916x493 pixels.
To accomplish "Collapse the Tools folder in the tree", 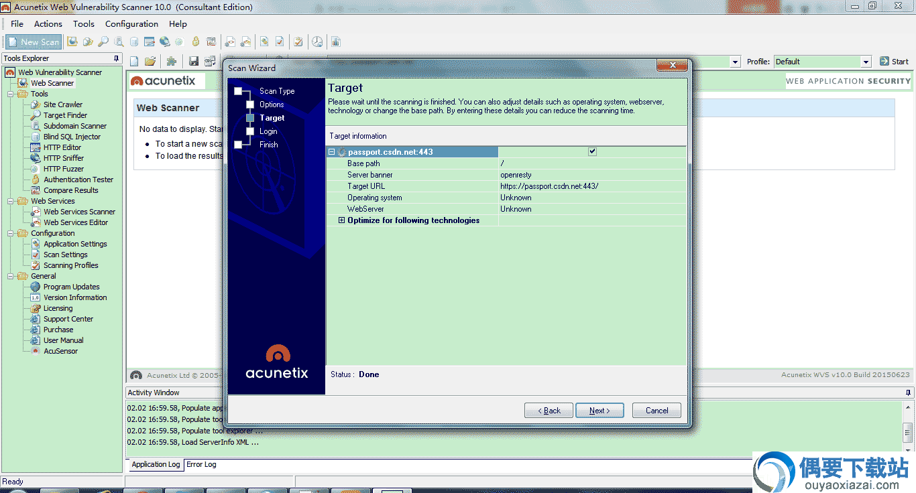I will point(11,94).
